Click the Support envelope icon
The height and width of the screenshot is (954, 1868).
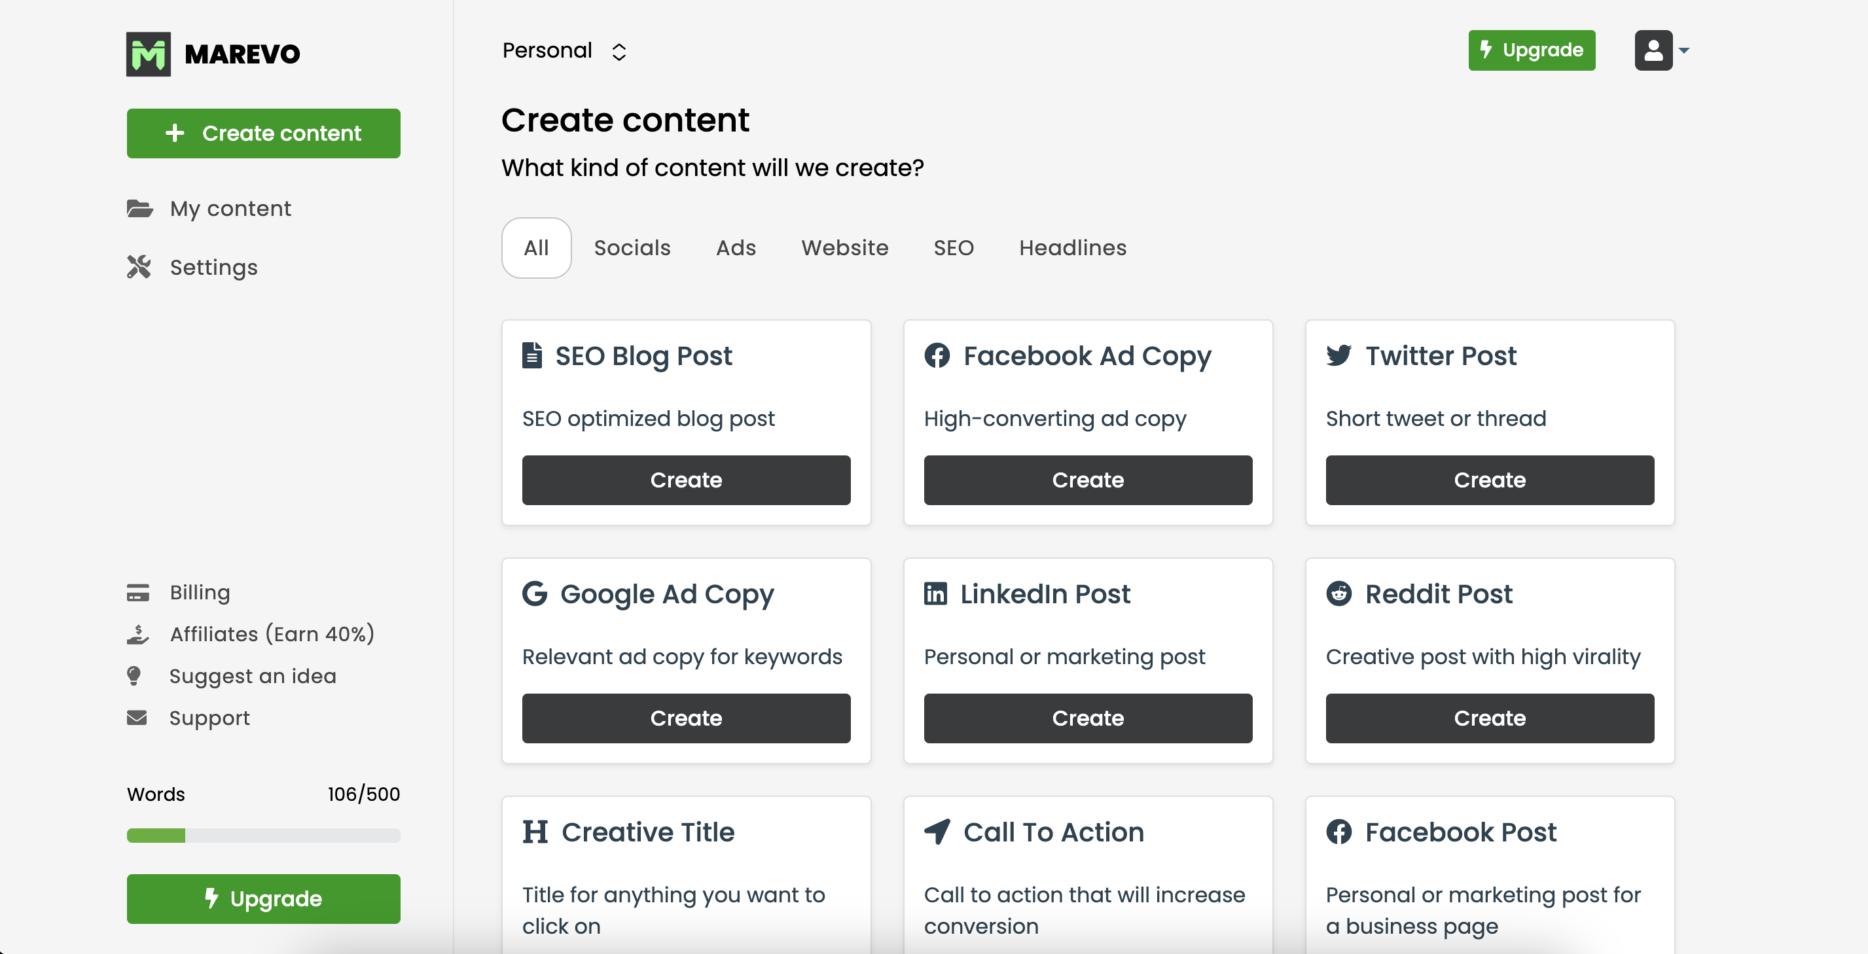(137, 718)
